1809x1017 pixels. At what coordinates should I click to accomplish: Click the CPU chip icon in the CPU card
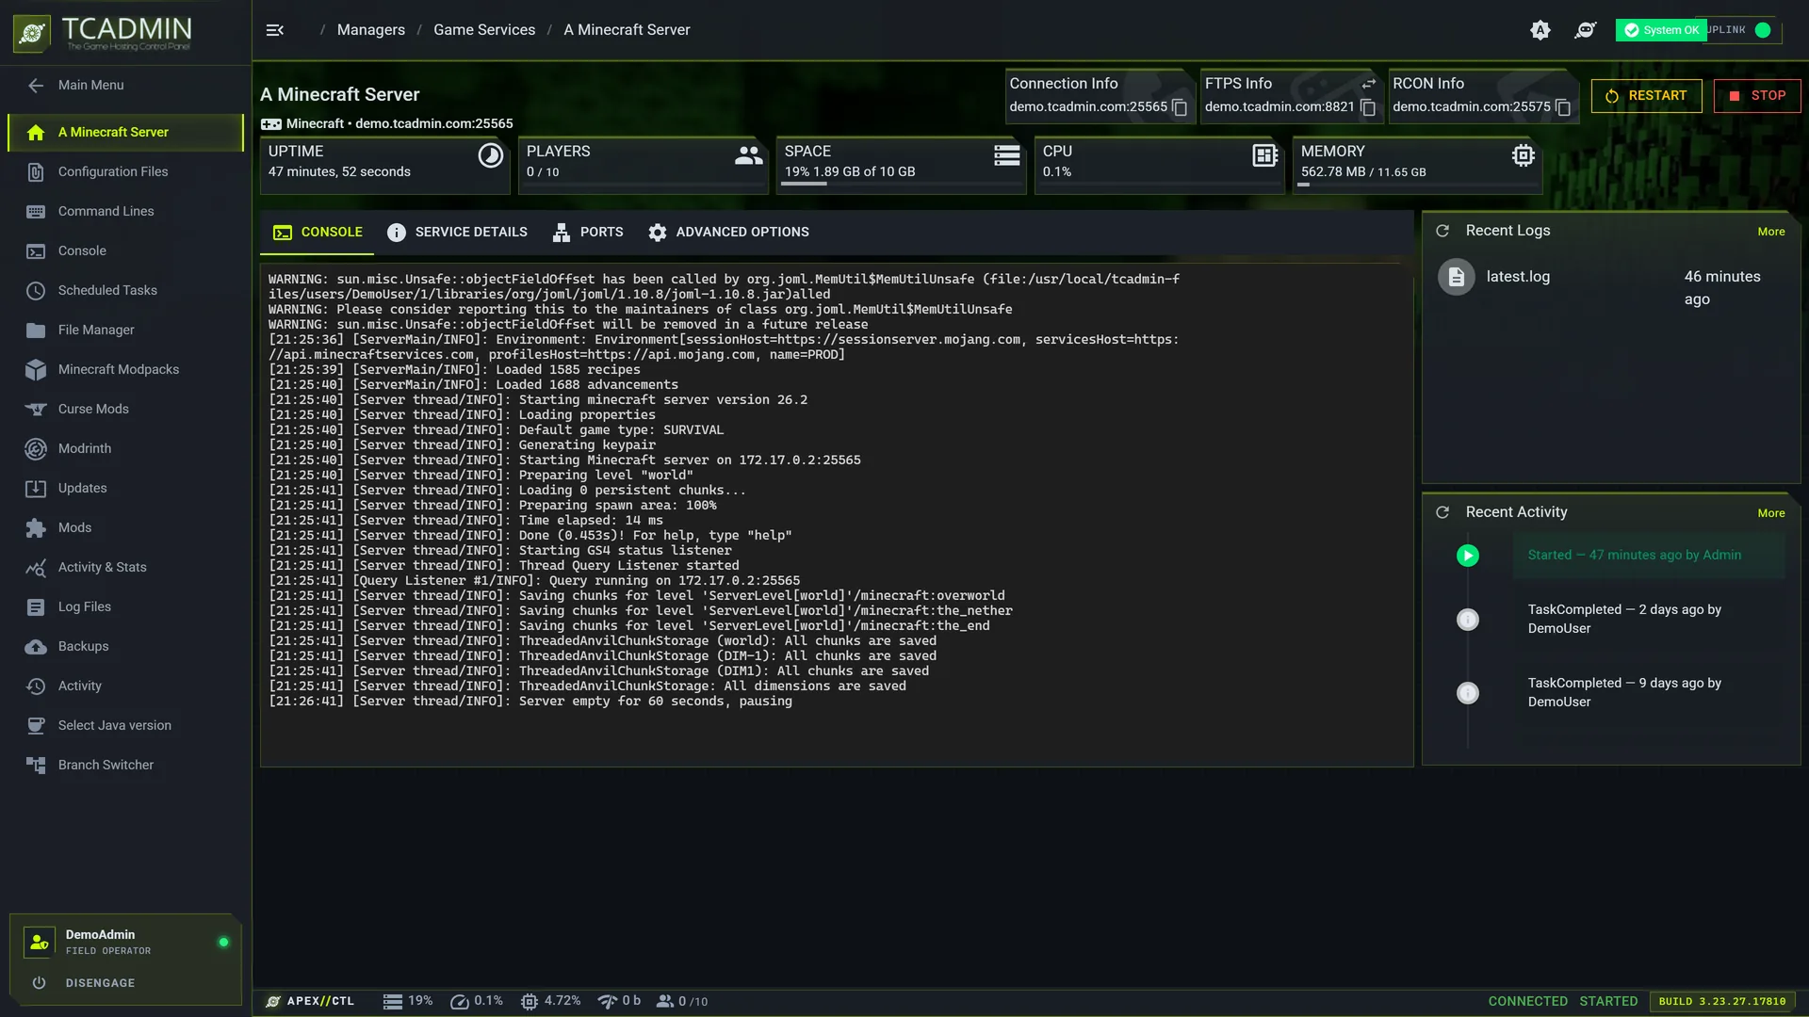(x=1265, y=155)
